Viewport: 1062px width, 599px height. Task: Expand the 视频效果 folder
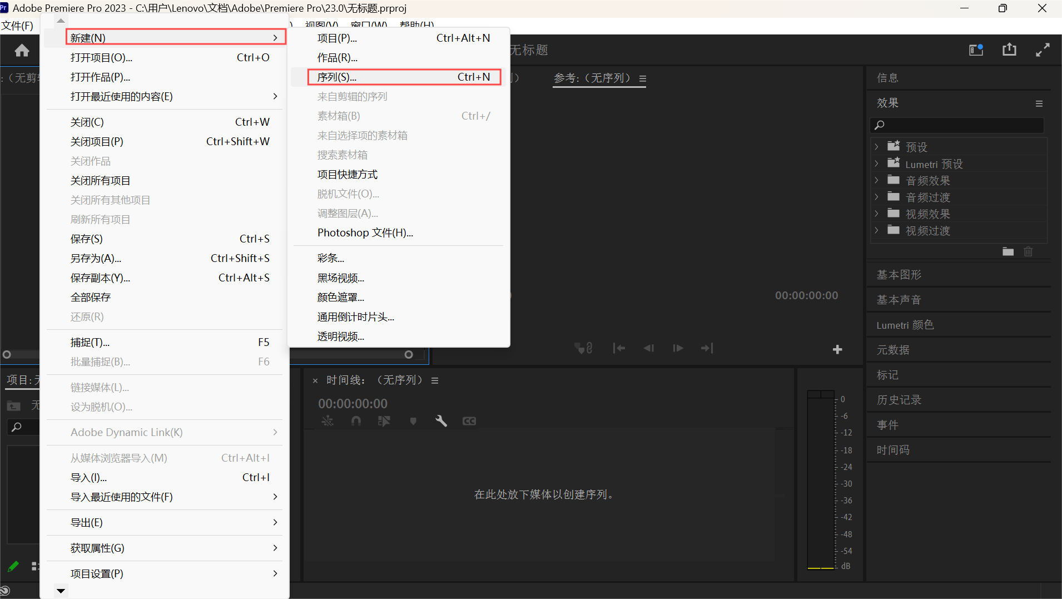coord(877,214)
